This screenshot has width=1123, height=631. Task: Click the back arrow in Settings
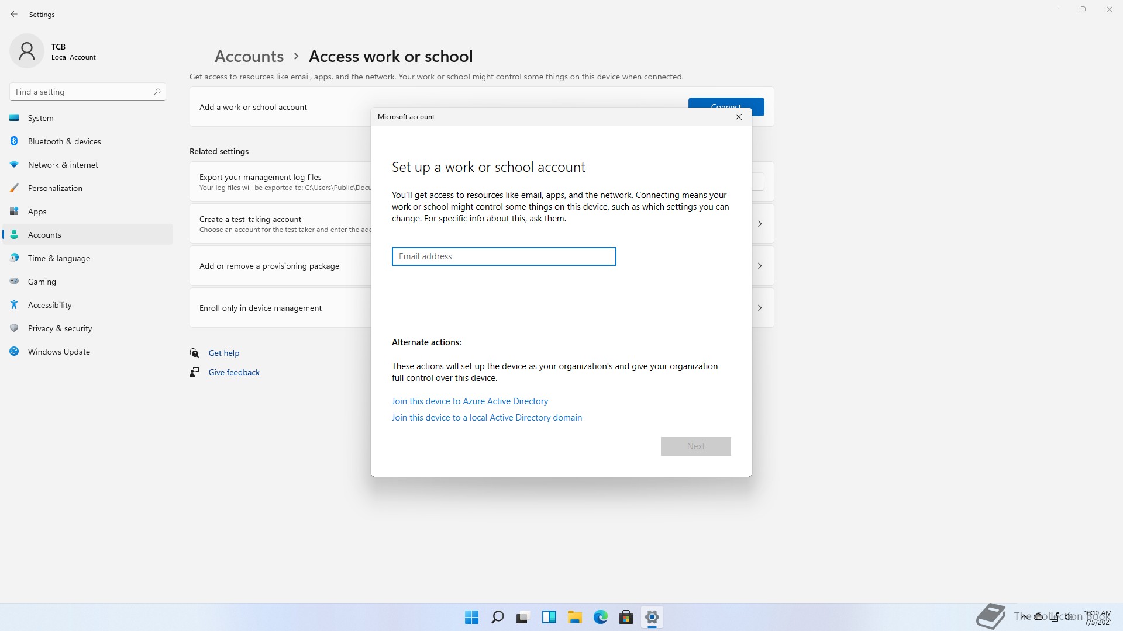14,14
